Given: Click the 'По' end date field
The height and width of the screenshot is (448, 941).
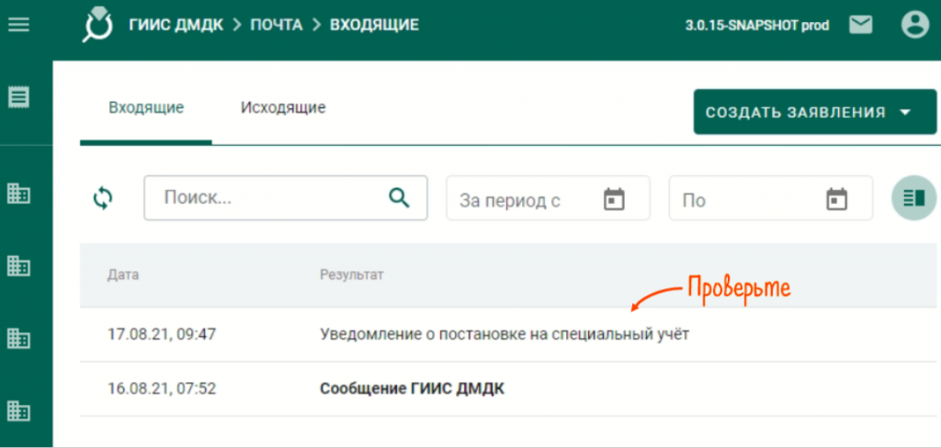Looking at the screenshot, I should tap(744, 199).
